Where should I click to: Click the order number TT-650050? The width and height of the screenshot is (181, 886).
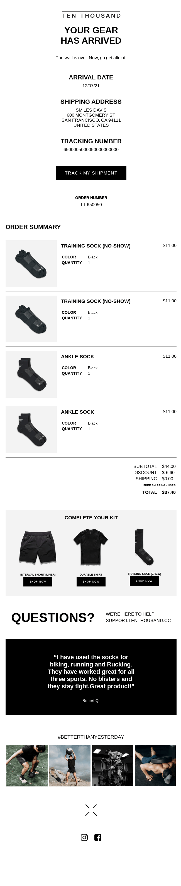coord(91,205)
